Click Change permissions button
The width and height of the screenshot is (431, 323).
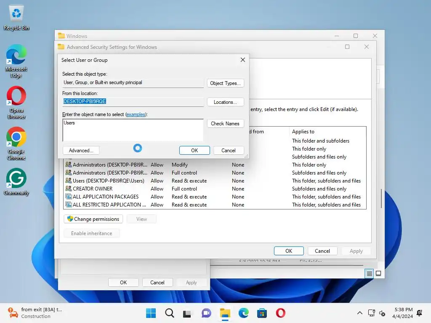(x=93, y=219)
